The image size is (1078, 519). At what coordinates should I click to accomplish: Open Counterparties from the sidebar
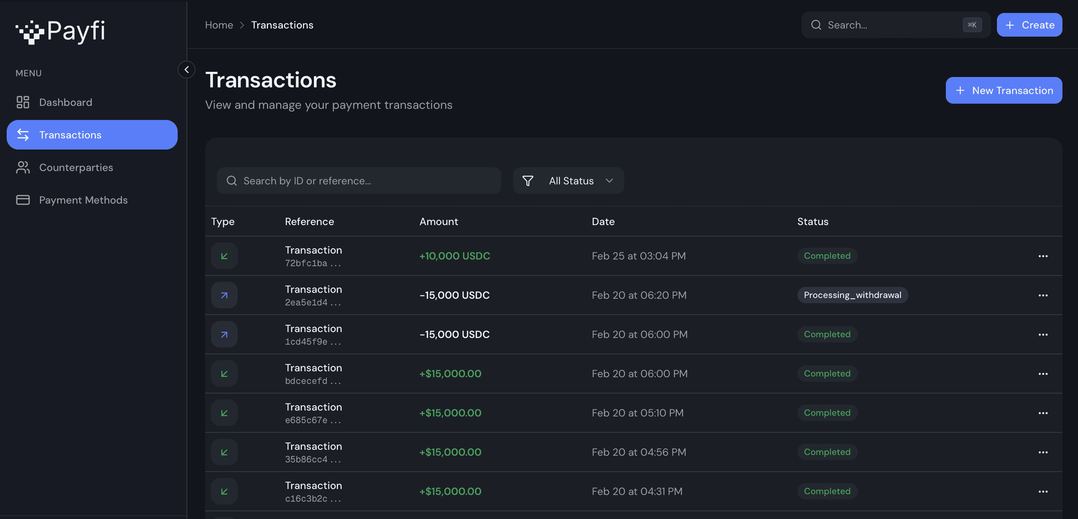point(76,167)
